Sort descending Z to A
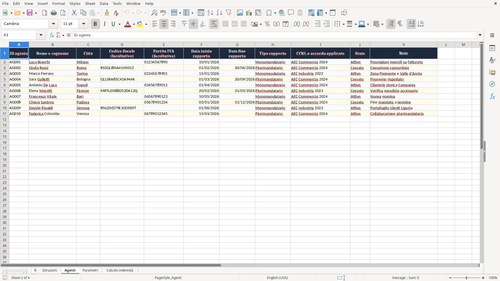This screenshot has width=500, height=281. pyautogui.click(x=220, y=13)
